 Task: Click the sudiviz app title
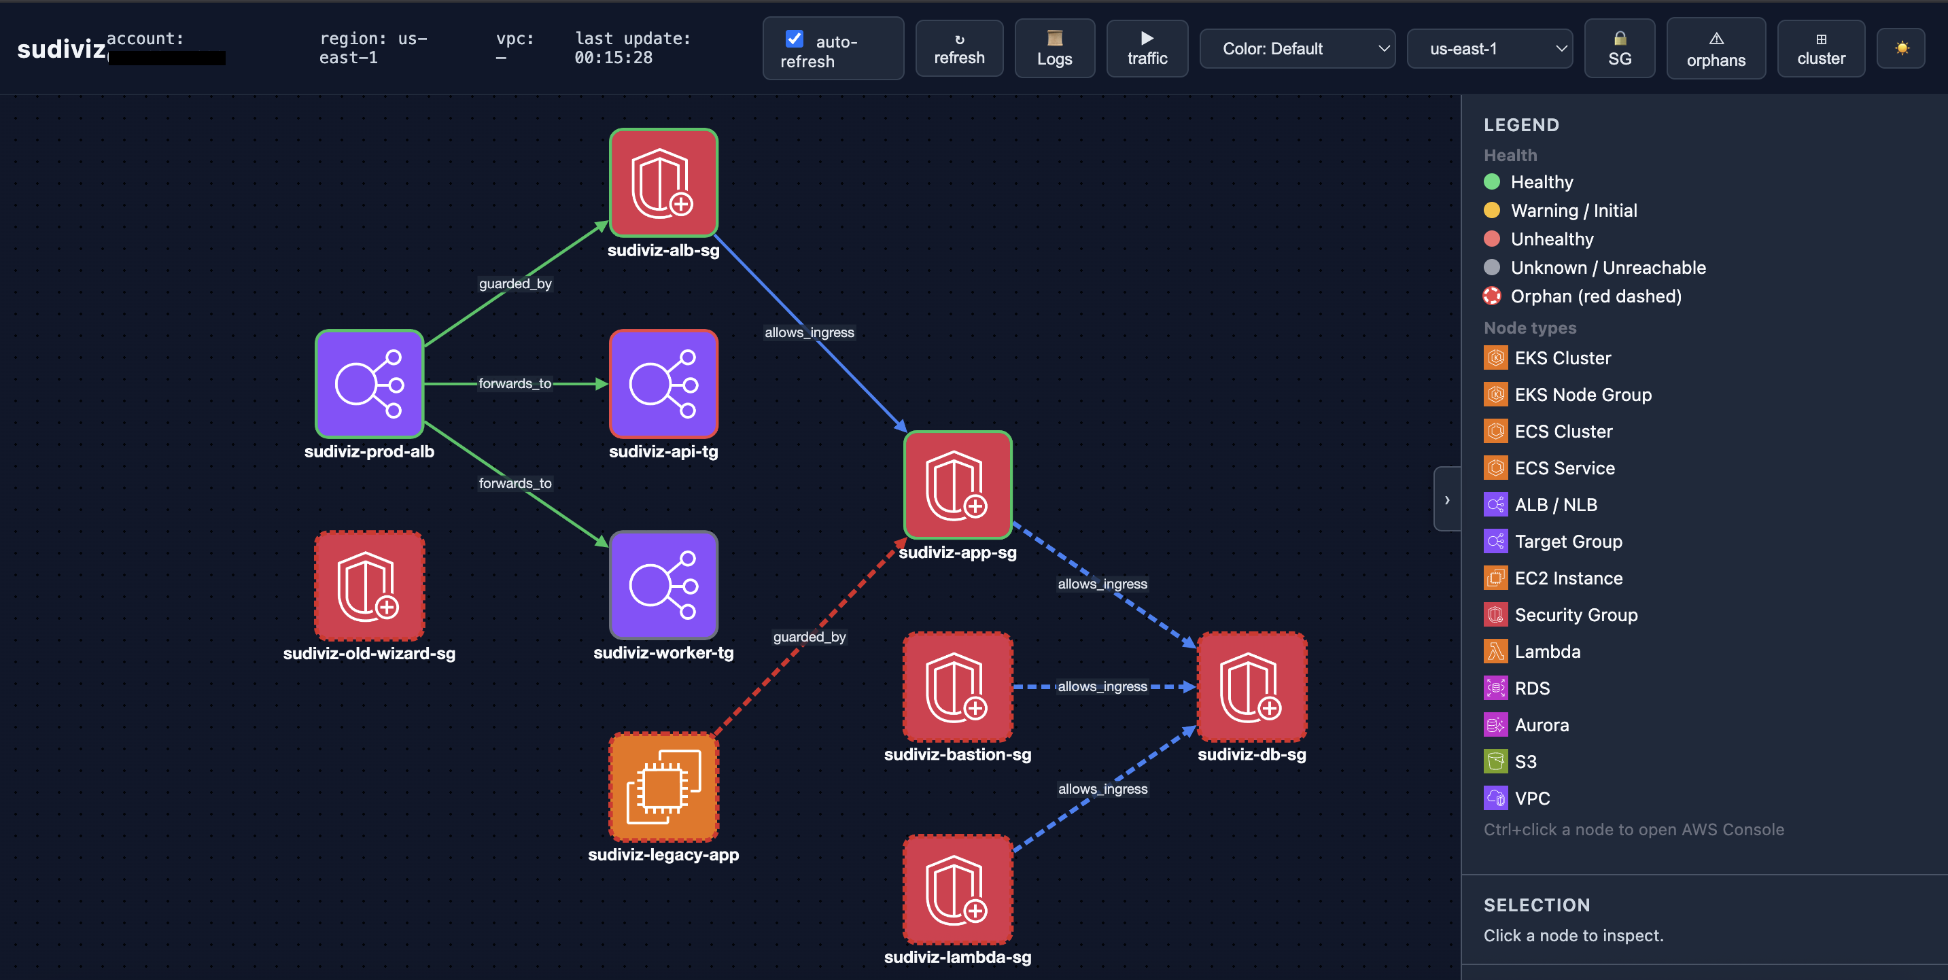[61, 48]
